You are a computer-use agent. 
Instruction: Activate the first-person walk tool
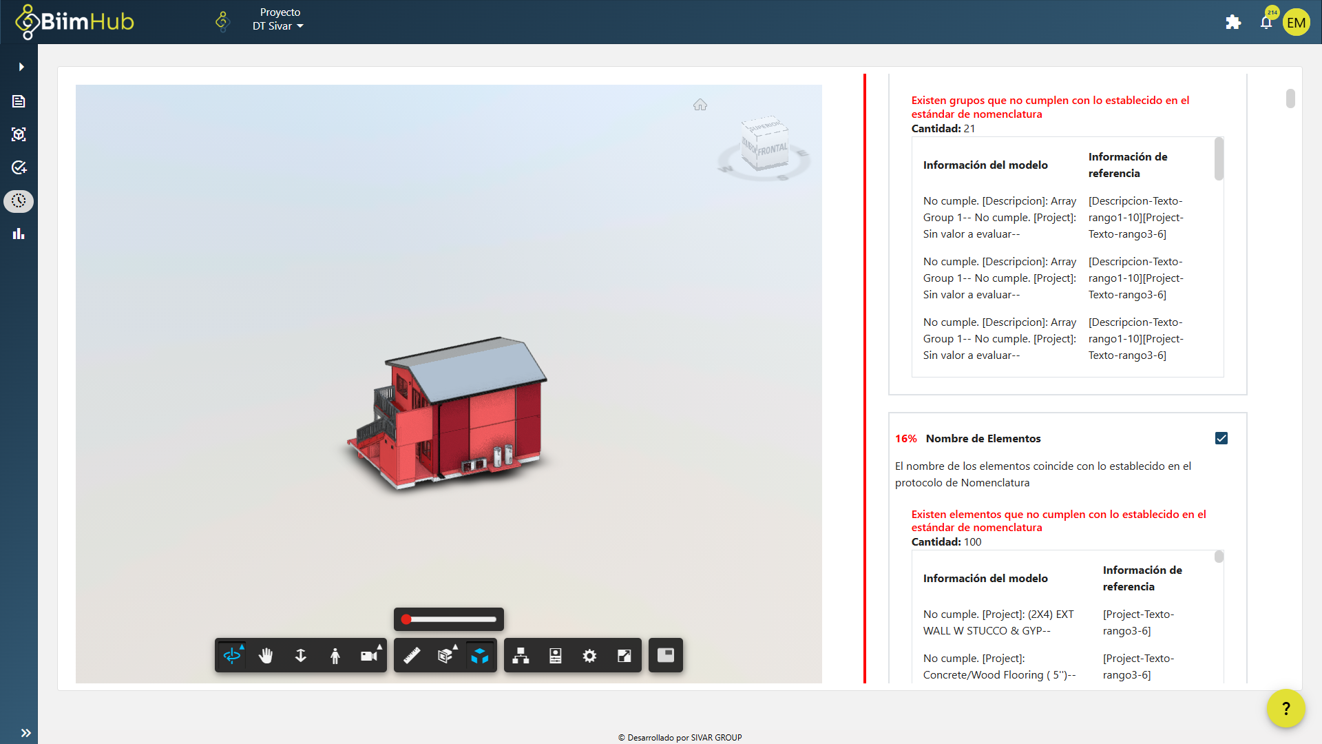(x=335, y=655)
